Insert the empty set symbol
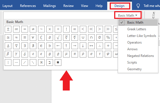The width and height of the screenshot is (160, 103). pos(100,37)
